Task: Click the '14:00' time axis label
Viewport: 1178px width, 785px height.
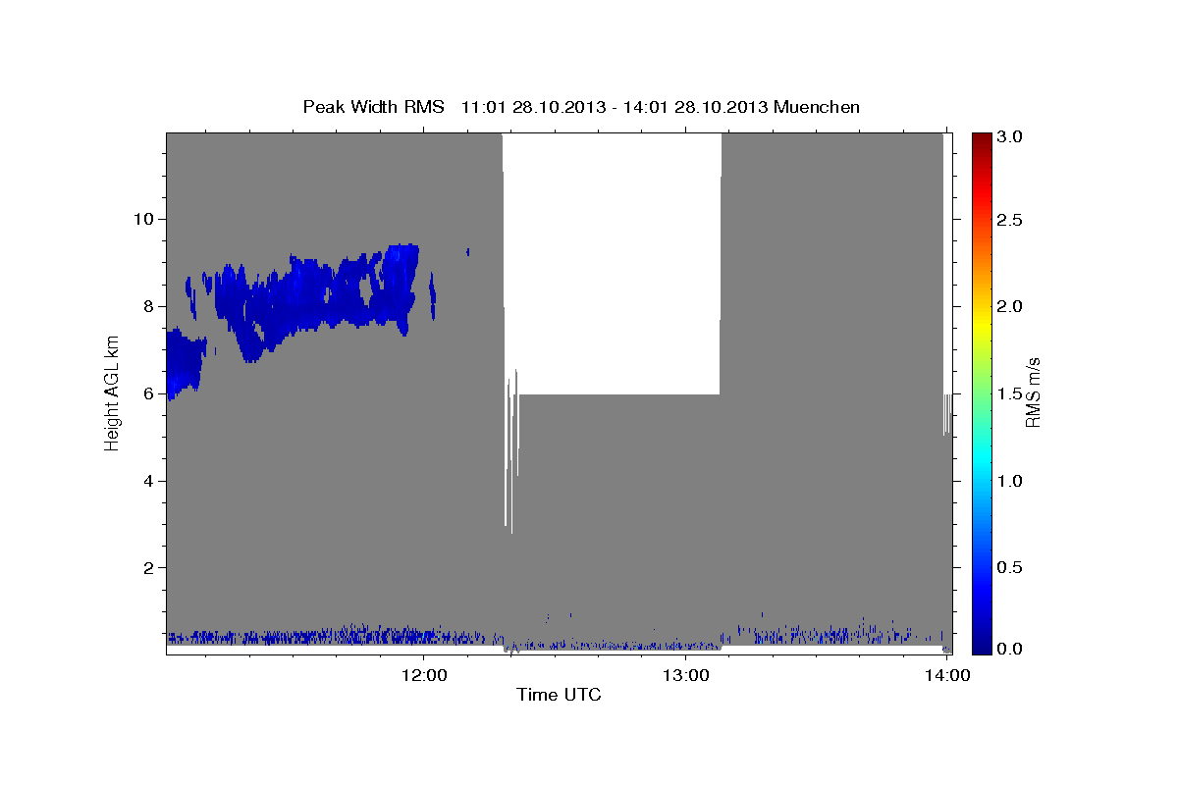Action: 948,676
